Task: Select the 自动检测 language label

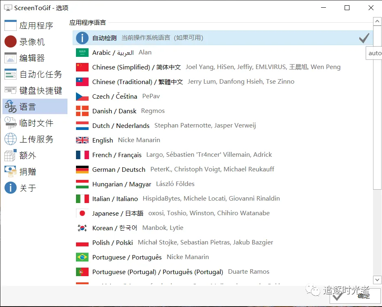Action: coord(104,38)
